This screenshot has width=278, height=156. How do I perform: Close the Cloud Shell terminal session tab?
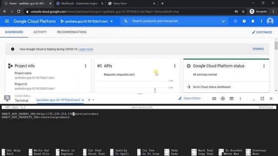(83, 100)
